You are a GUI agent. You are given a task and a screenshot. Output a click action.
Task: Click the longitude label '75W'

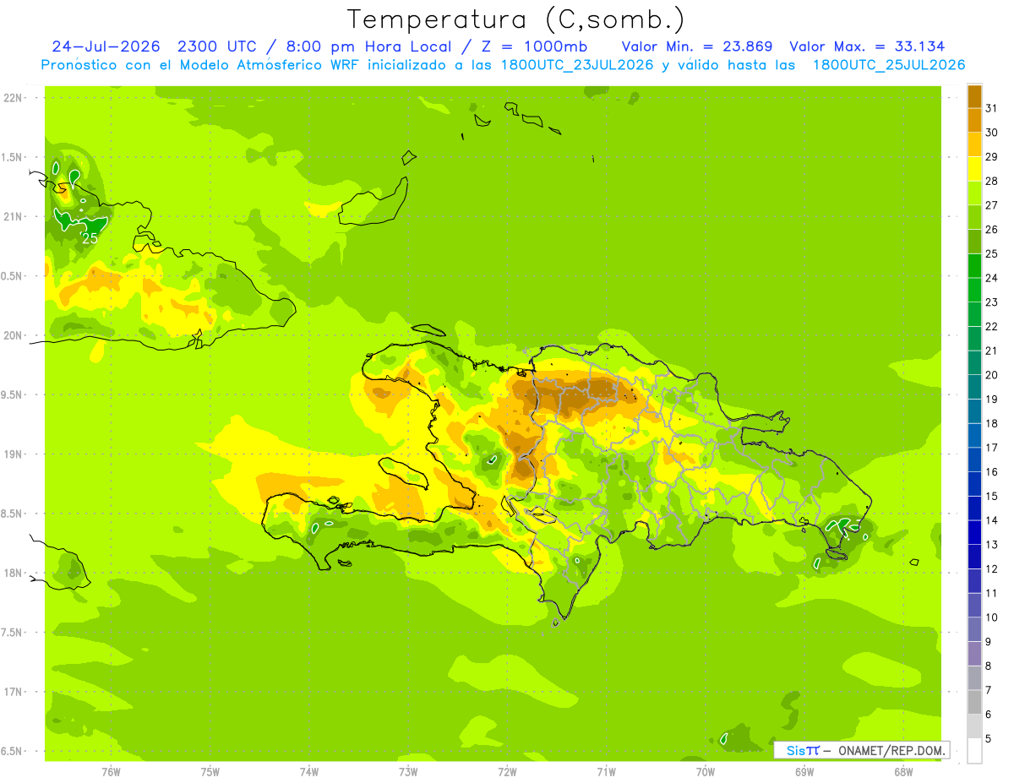(210, 771)
